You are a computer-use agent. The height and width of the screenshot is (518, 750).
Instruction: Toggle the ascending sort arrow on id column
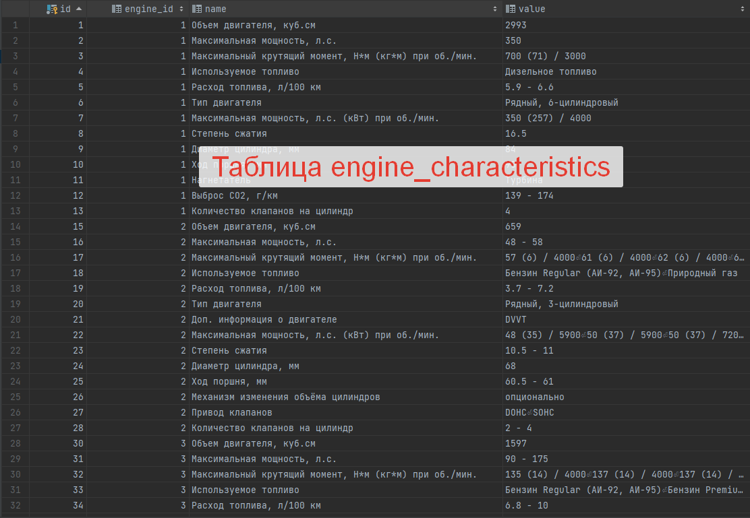pyautogui.click(x=79, y=9)
